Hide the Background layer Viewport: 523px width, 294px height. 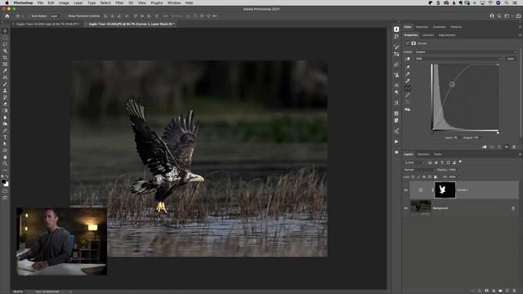(x=406, y=208)
